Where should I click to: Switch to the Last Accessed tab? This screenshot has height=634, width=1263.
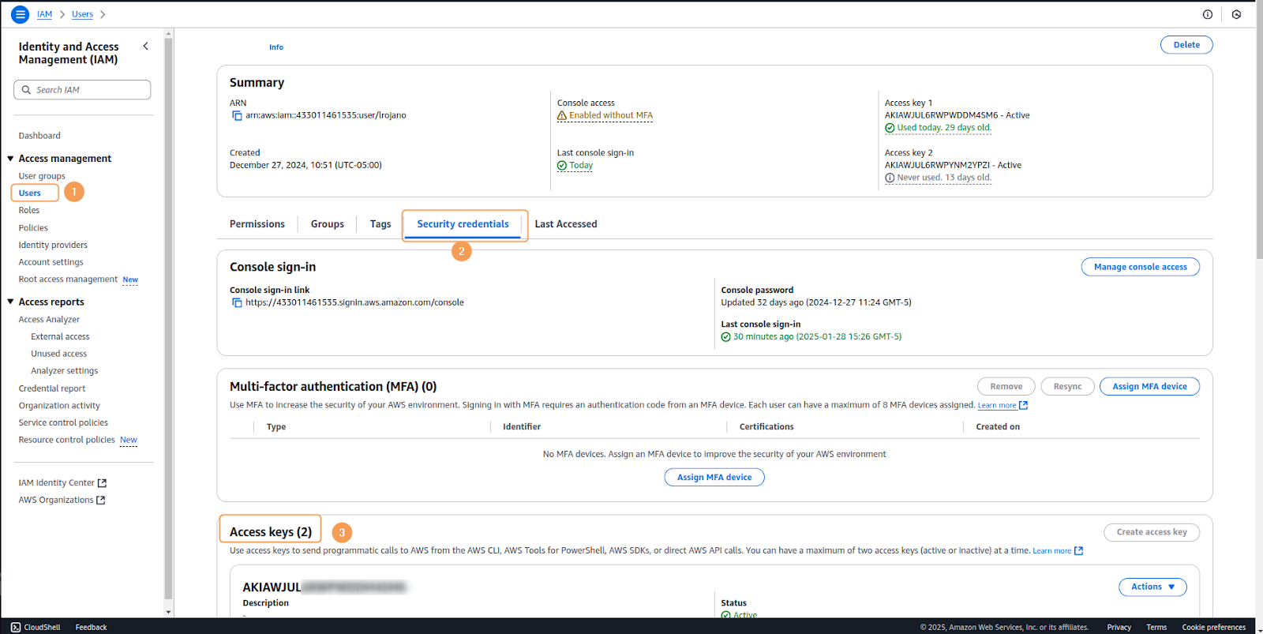pyautogui.click(x=565, y=224)
